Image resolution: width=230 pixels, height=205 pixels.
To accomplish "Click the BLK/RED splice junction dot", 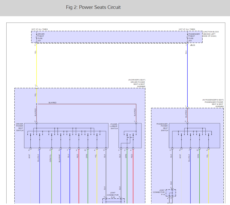I will pyautogui.click(x=37, y=104).
